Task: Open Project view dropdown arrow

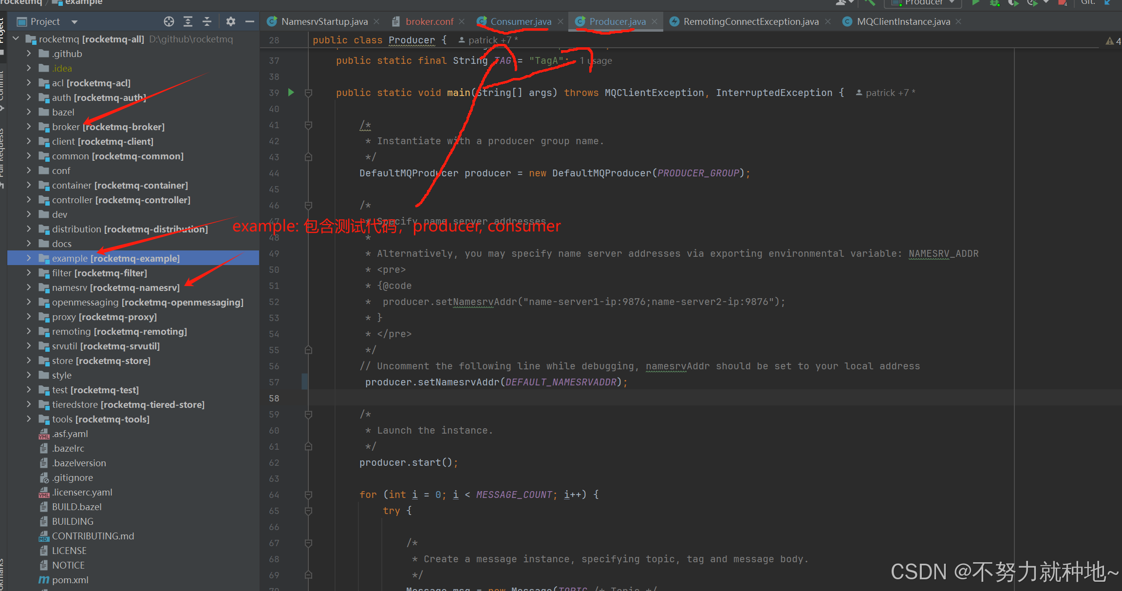Action: point(75,22)
